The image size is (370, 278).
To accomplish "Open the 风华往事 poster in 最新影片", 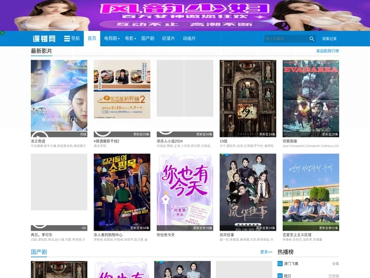I will point(248,192).
